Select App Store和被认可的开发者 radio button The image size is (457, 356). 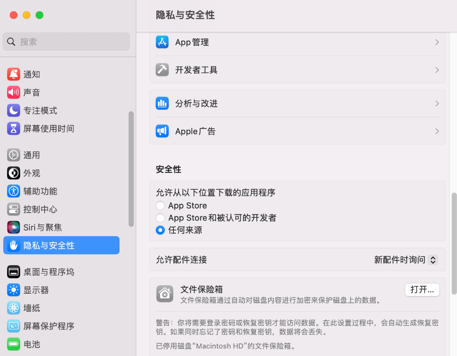(x=160, y=218)
